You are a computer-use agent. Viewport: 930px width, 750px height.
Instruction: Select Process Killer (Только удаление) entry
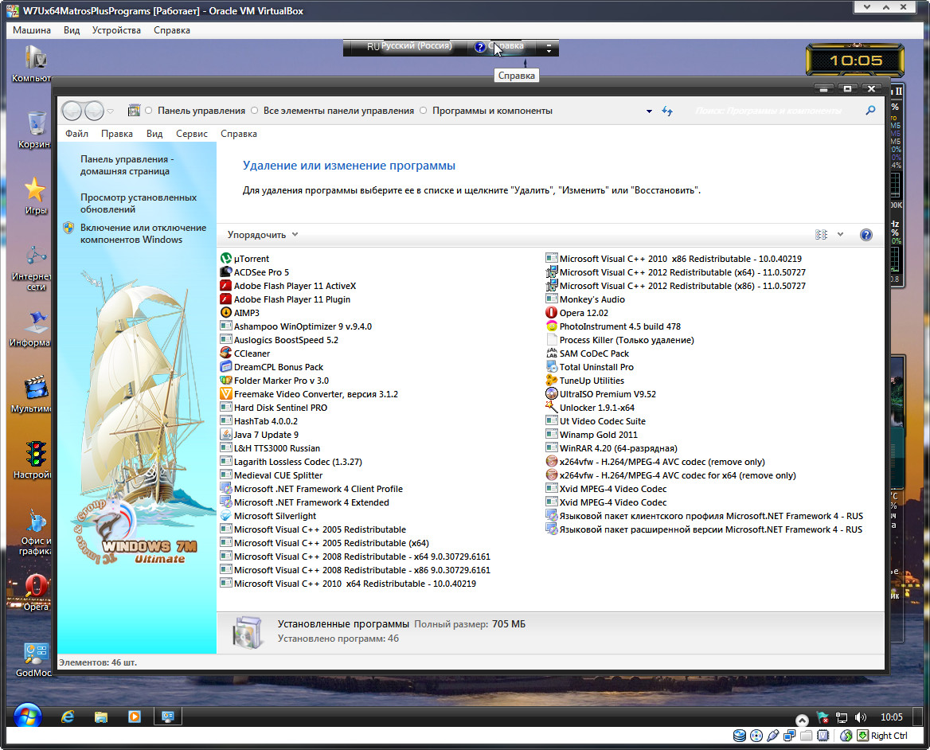[619, 340]
